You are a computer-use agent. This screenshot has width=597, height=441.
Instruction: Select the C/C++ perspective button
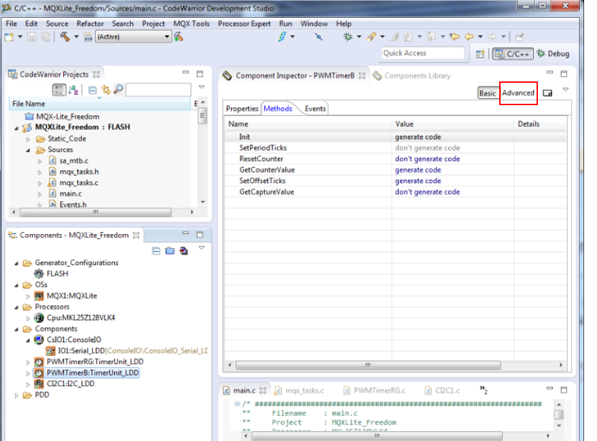click(513, 54)
